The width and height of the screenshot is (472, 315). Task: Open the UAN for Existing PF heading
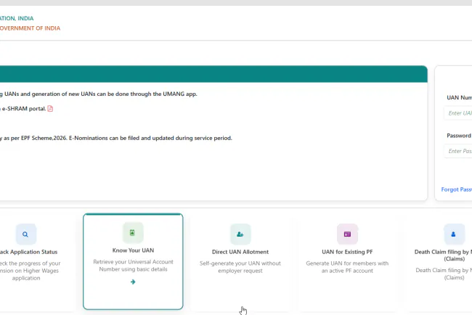pos(347,252)
